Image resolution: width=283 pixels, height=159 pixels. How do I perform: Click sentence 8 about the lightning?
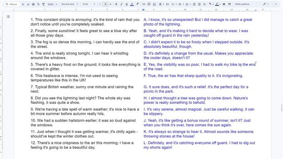(80, 100)
